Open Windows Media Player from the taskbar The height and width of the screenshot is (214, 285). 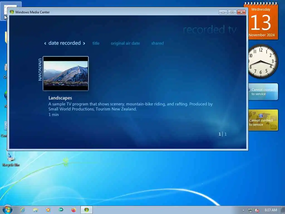(x=48, y=210)
